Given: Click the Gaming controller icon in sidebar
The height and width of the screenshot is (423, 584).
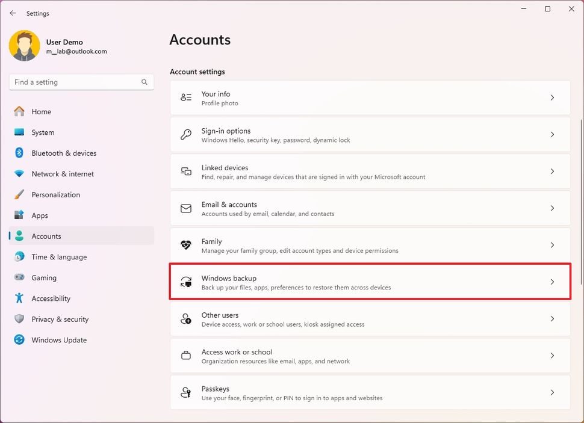Looking at the screenshot, I should (x=19, y=277).
